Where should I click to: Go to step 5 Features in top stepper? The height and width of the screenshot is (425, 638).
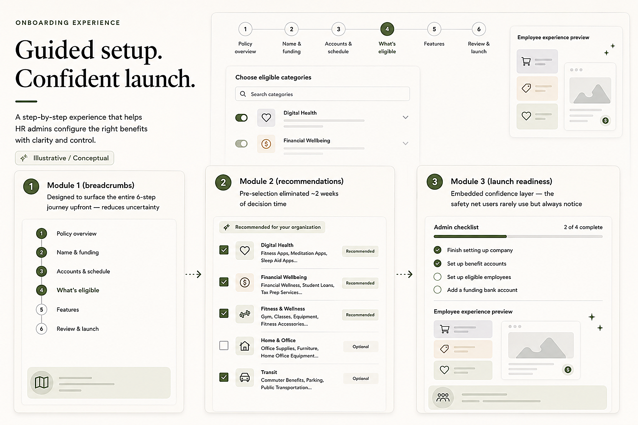click(x=434, y=29)
